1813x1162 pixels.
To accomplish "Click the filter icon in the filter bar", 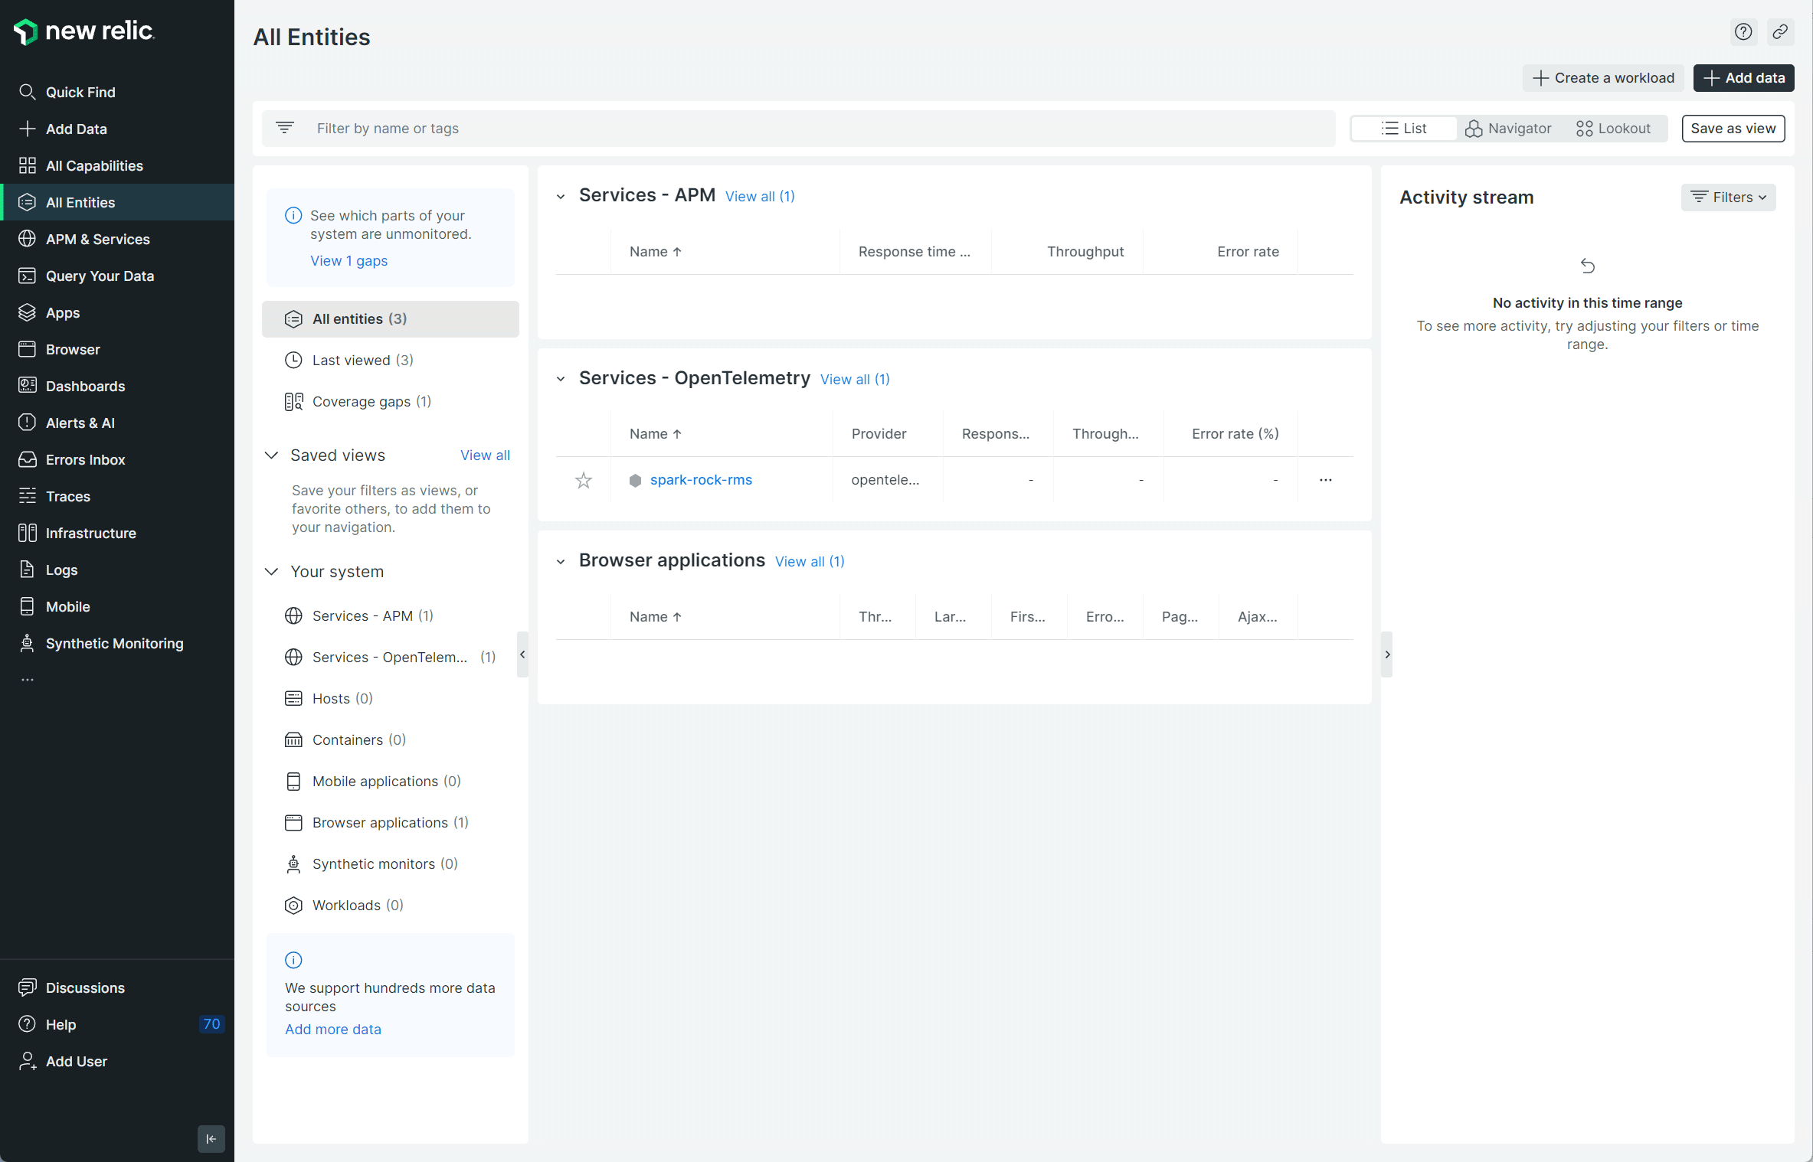I will [285, 128].
